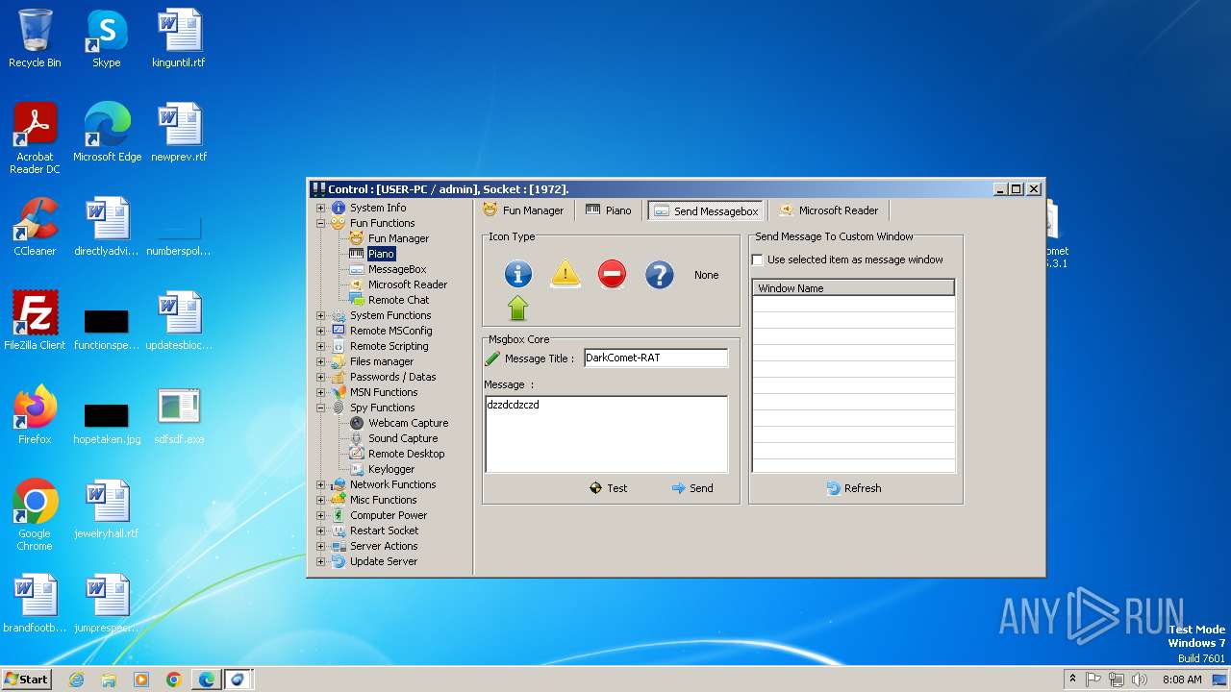Image resolution: width=1231 pixels, height=692 pixels.
Task: Enable Use selected item as message window
Action: point(758,259)
